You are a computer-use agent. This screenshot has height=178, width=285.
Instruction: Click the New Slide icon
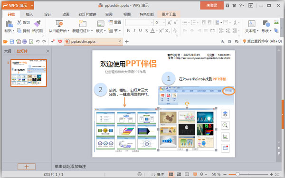(83, 24)
